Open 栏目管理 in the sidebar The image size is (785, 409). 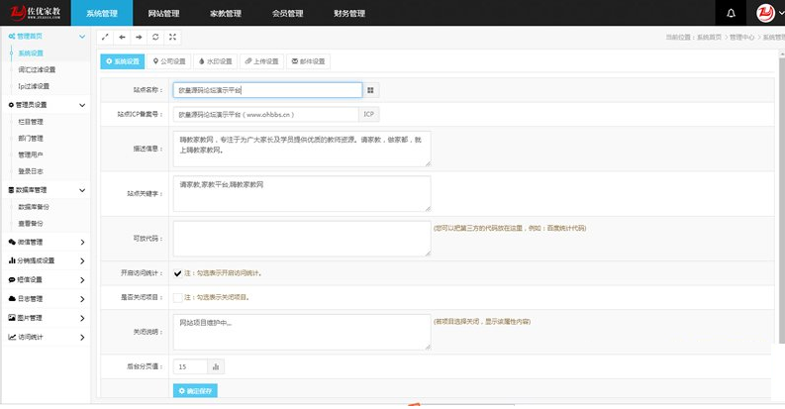click(x=31, y=122)
